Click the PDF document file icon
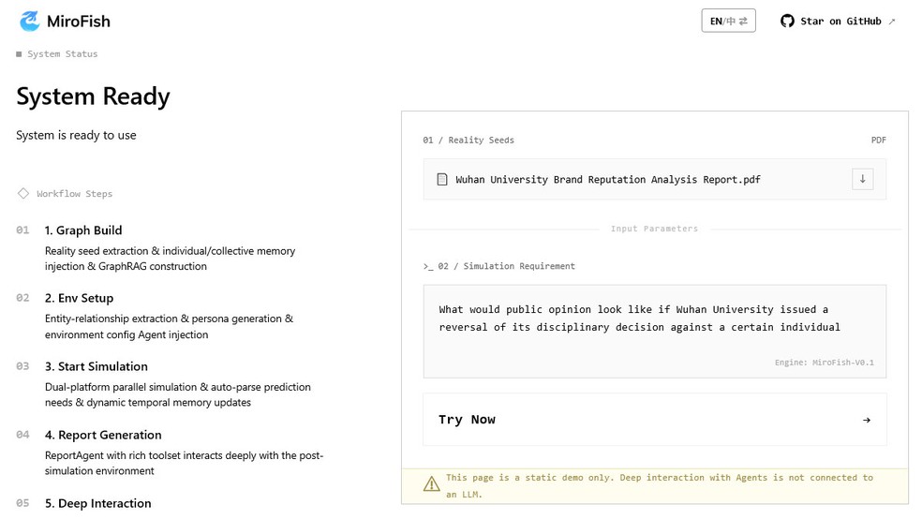The height and width of the screenshot is (519, 922). click(442, 179)
